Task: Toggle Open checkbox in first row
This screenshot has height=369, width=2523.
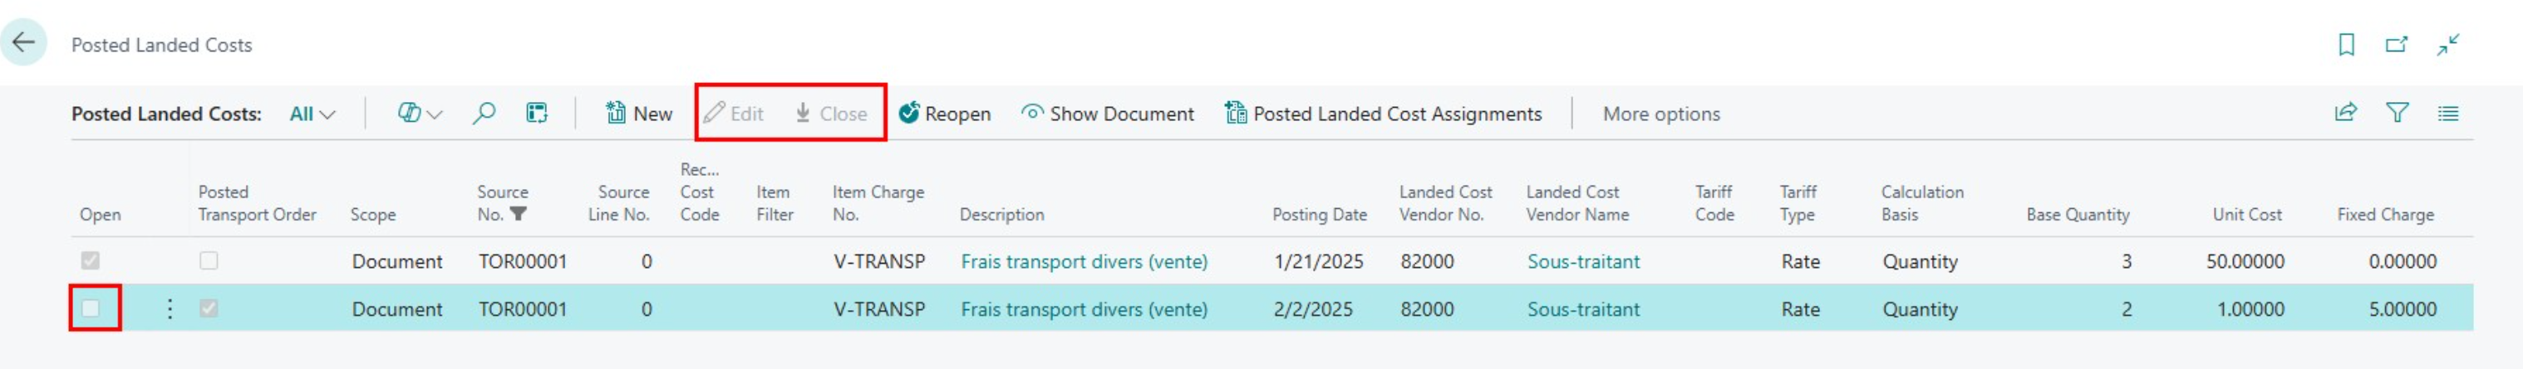Action: coord(90,260)
